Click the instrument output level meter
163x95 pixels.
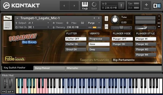(145, 20)
